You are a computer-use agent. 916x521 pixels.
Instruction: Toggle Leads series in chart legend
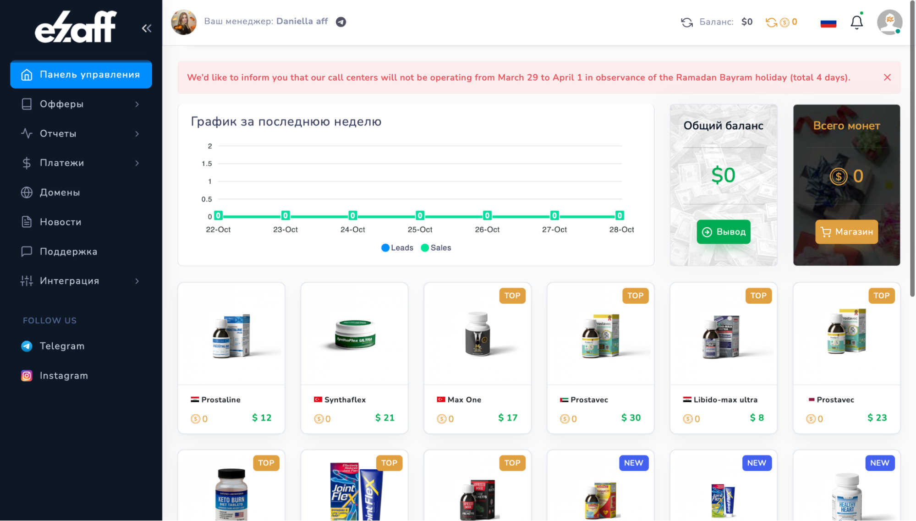[x=397, y=248]
